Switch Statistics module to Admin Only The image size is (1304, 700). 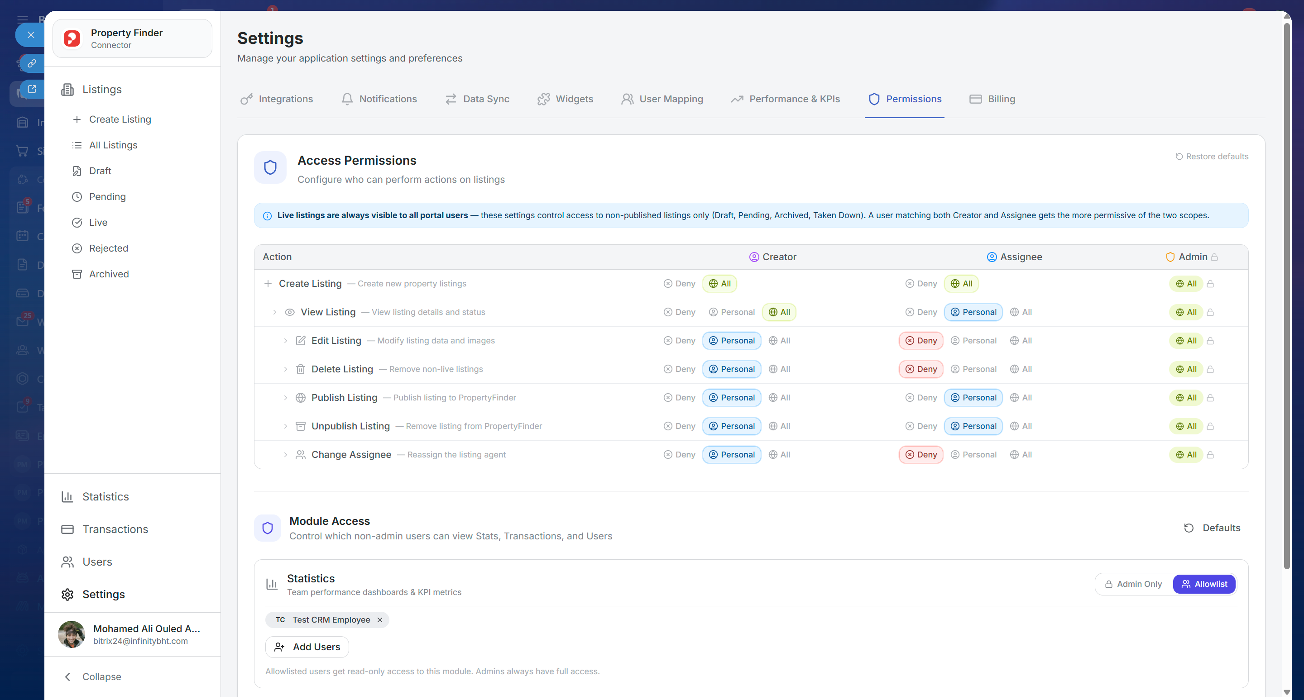pos(1133,584)
